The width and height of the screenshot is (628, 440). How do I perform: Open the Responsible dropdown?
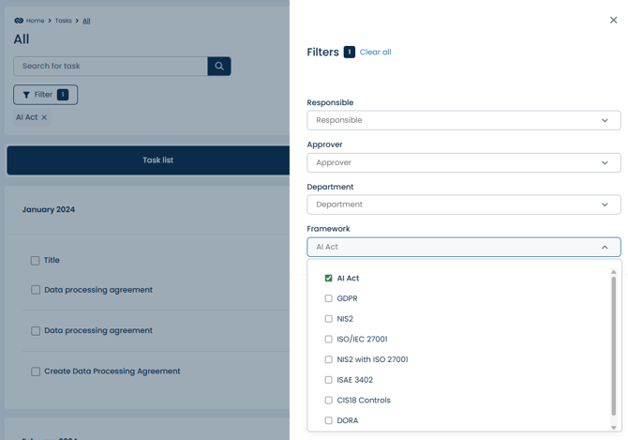pyautogui.click(x=463, y=120)
